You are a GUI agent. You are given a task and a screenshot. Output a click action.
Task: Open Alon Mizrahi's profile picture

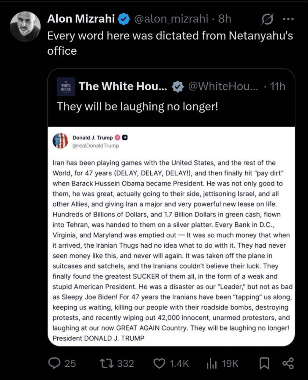(25, 26)
